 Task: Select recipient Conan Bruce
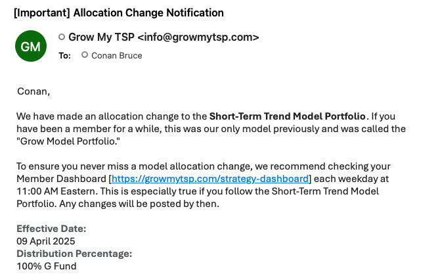click(117, 56)
